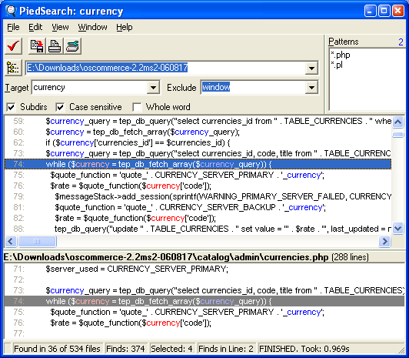
Task: Close the PiedSearch window
Action: pyautogui.click(x=397, y=11)
